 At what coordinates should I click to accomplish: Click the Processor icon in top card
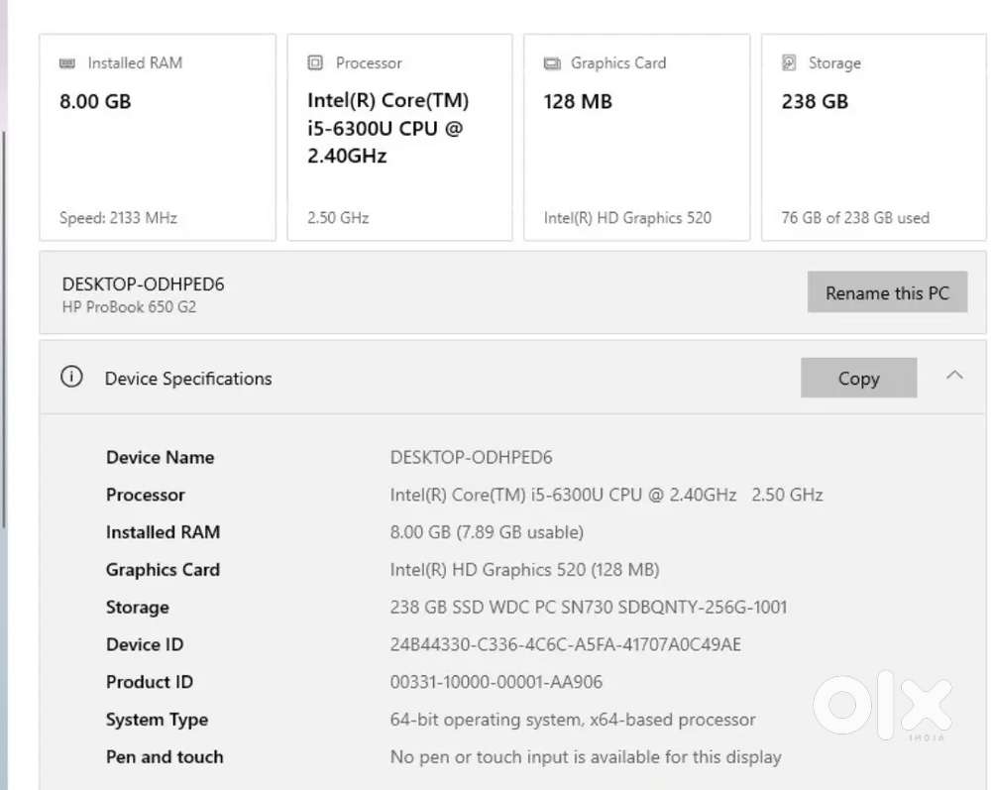315,63
